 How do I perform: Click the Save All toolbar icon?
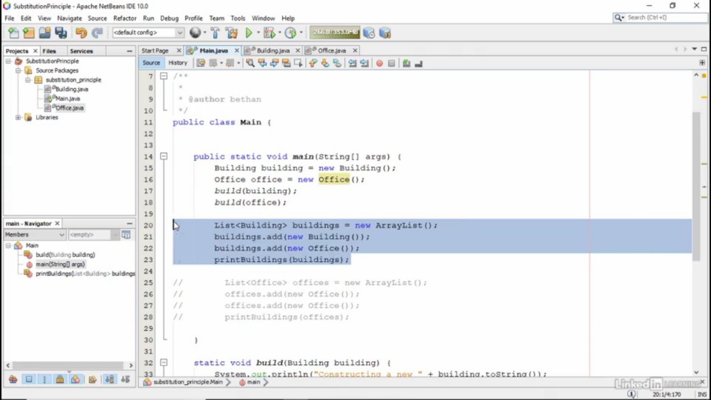[60, 33]
